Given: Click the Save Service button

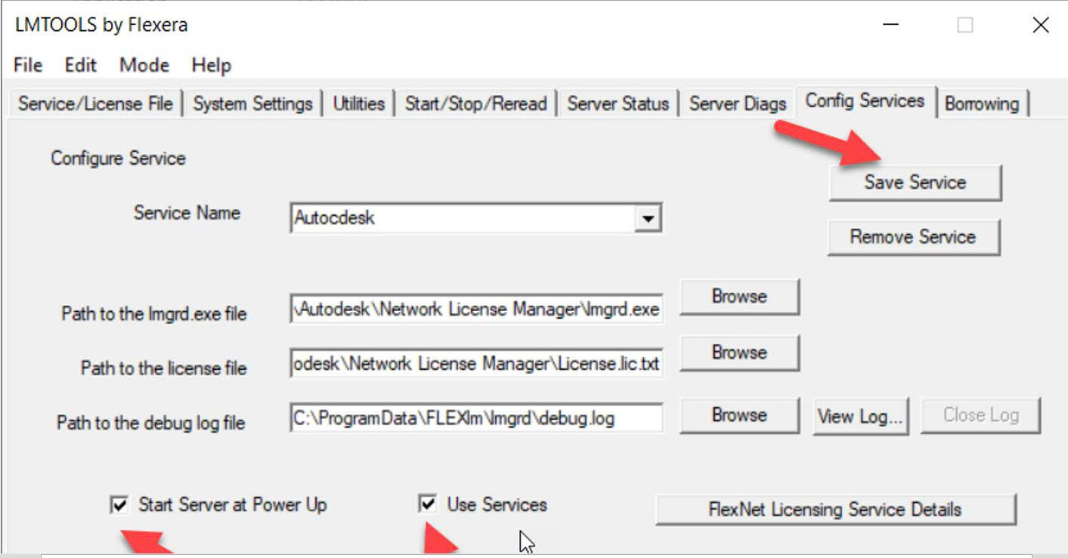Looking at the screenshot, I should click(x=915, y=182).
